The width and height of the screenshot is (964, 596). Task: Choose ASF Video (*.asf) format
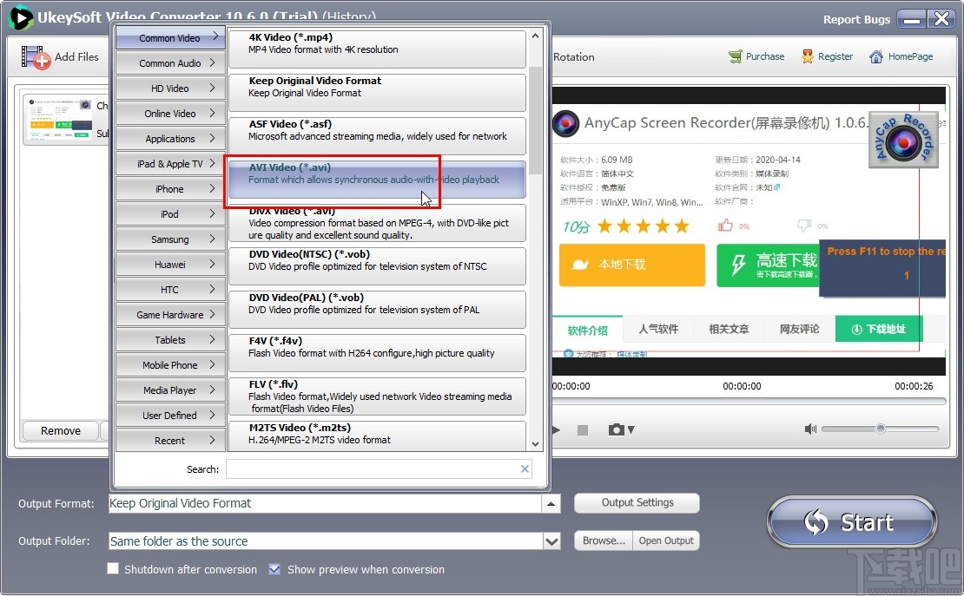click(377, 136)
